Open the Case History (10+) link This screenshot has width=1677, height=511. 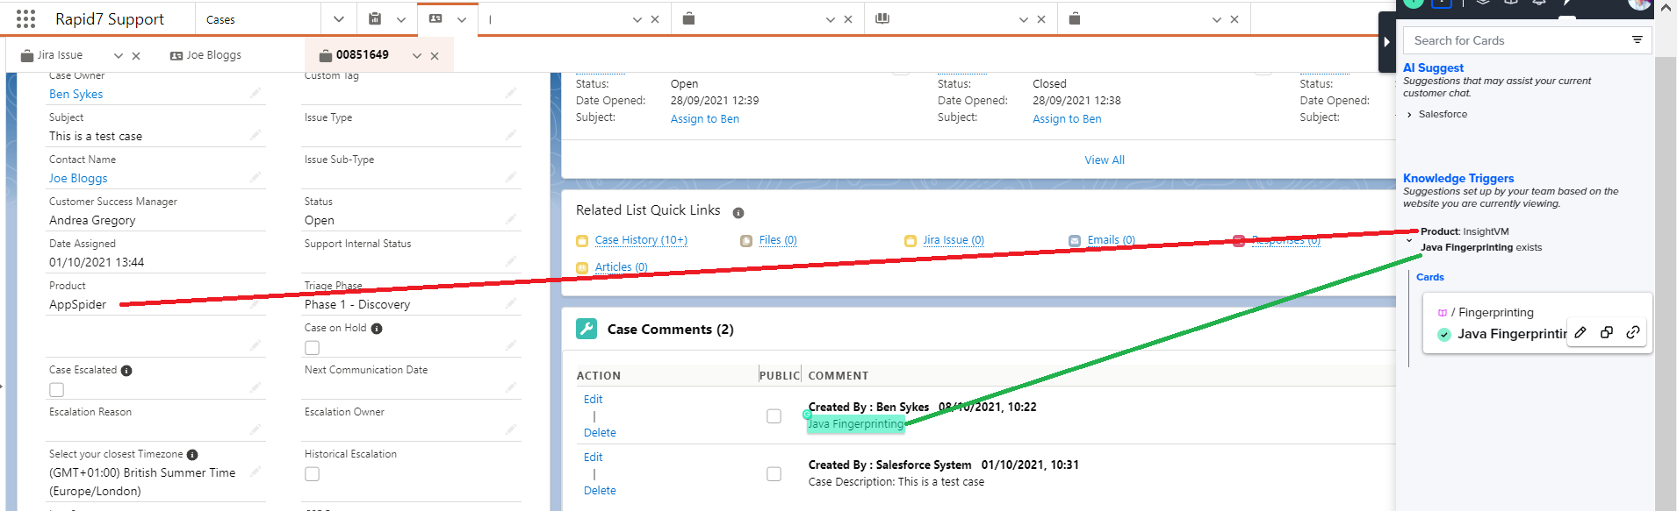tap(641, 240)
